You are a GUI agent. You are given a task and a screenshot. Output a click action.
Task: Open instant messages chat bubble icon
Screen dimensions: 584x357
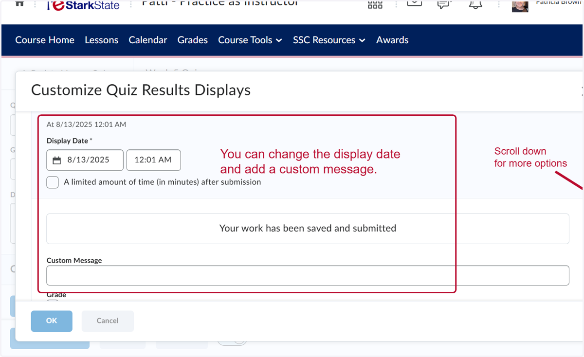tap(444, 4)
